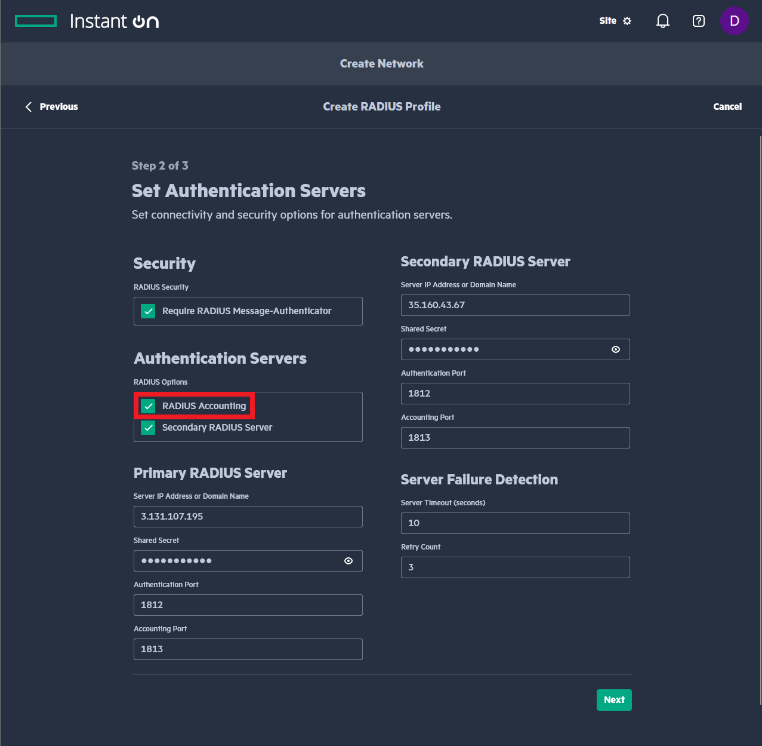Go back using the Previous chevron

coord(28,107)
